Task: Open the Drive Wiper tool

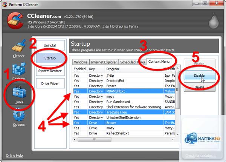Action: (50, 83)
